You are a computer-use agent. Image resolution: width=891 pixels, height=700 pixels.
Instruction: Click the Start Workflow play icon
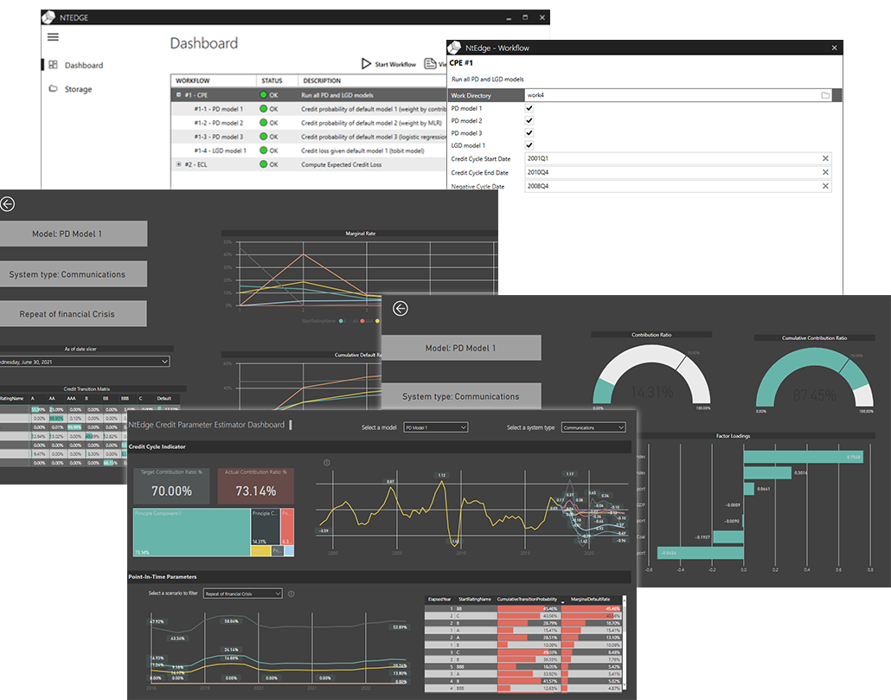tap(366, 64)
